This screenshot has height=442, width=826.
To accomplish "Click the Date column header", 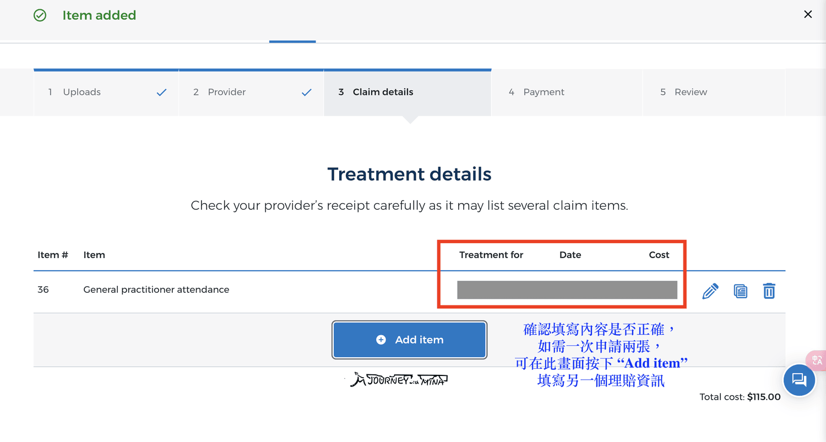I will click(x=570, y=255).
